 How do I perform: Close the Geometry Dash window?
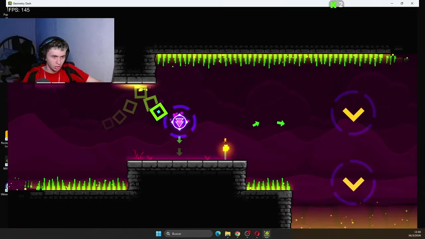coord(412,3)
